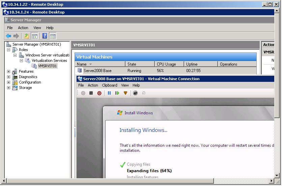Click the Snapshot camera icon
The width and height of the screenshot is (282, 186).
[135, 93]
